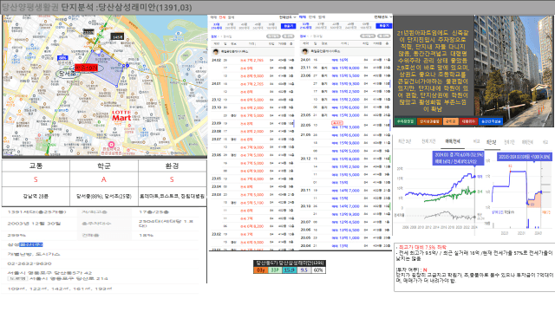The height and width of the screenshot is (312, 555).
Task: Click the small blue label near 당서초 on map
Action: click(x=62, y=58)
